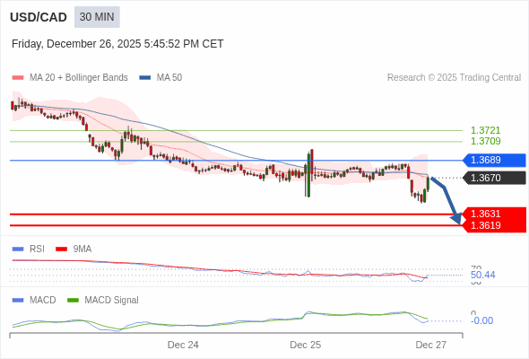Viewport: 529px width, 359px height.
Task: Click the Friday, December 26, 2025 timestamp
Action: (x=117, y=44)
